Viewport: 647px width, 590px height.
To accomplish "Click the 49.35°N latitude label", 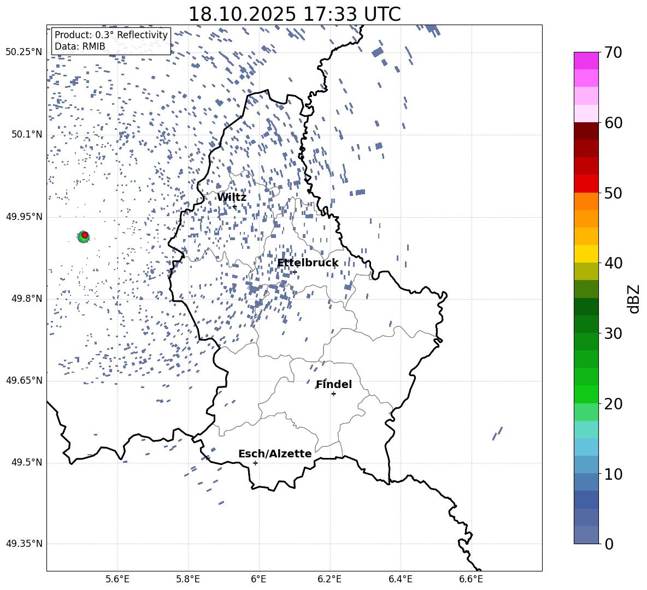I will coord(24,544).
